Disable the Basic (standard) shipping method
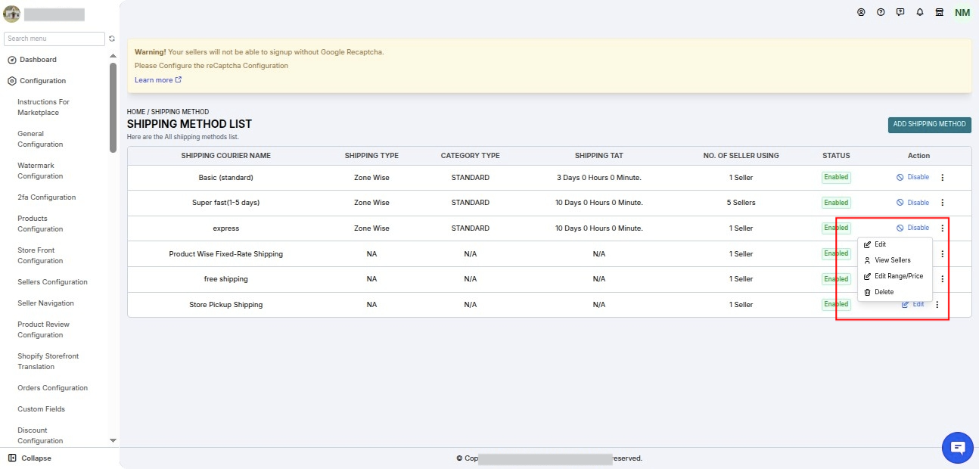The height and width of the screenshot is (469, 979). pos(912,177)
